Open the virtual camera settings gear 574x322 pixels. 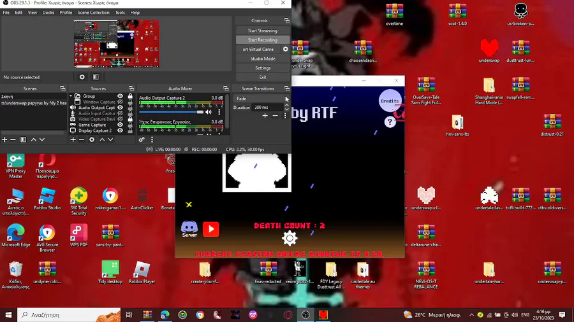tap(286, 49)
